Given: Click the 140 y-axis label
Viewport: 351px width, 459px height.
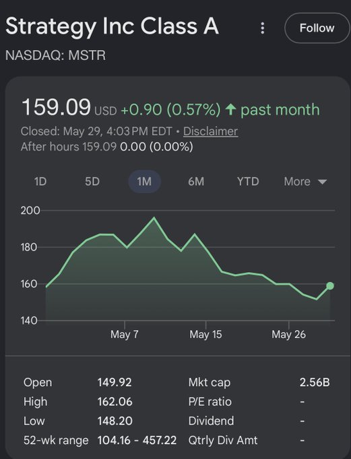Looking at the screenshot, I should tap(29, 321).
